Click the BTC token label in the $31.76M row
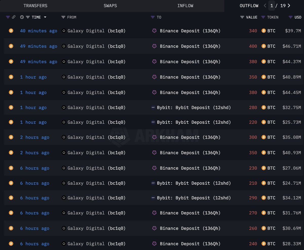The height and width of the screenshot is (250, 304). tap(271, 213)
